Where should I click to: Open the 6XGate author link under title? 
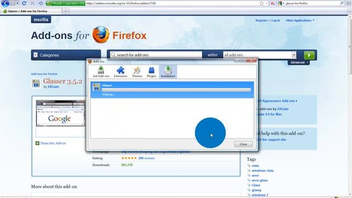click(x=53, y=87)
